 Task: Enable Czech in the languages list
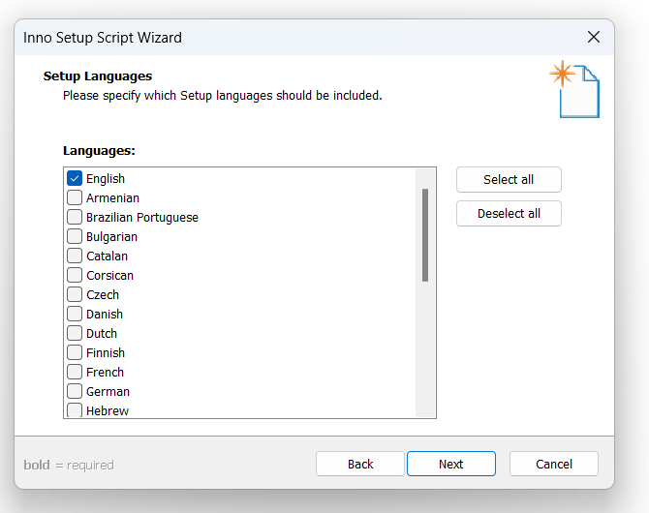[x=75, y=294]
